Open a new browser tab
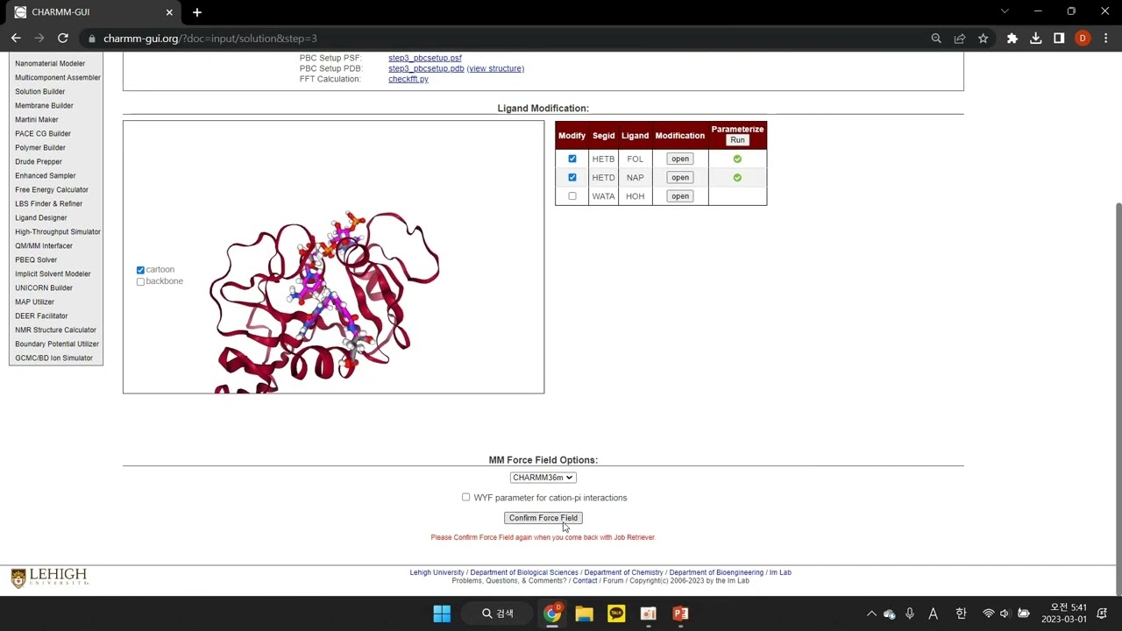The width and height of the screenshot is (1122, 631). click(197, 12)
